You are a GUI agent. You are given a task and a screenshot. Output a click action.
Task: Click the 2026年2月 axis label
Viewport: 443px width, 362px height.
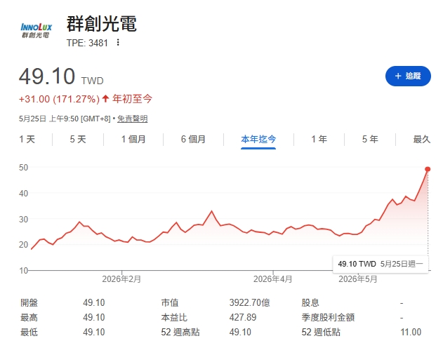pos(121,279)
